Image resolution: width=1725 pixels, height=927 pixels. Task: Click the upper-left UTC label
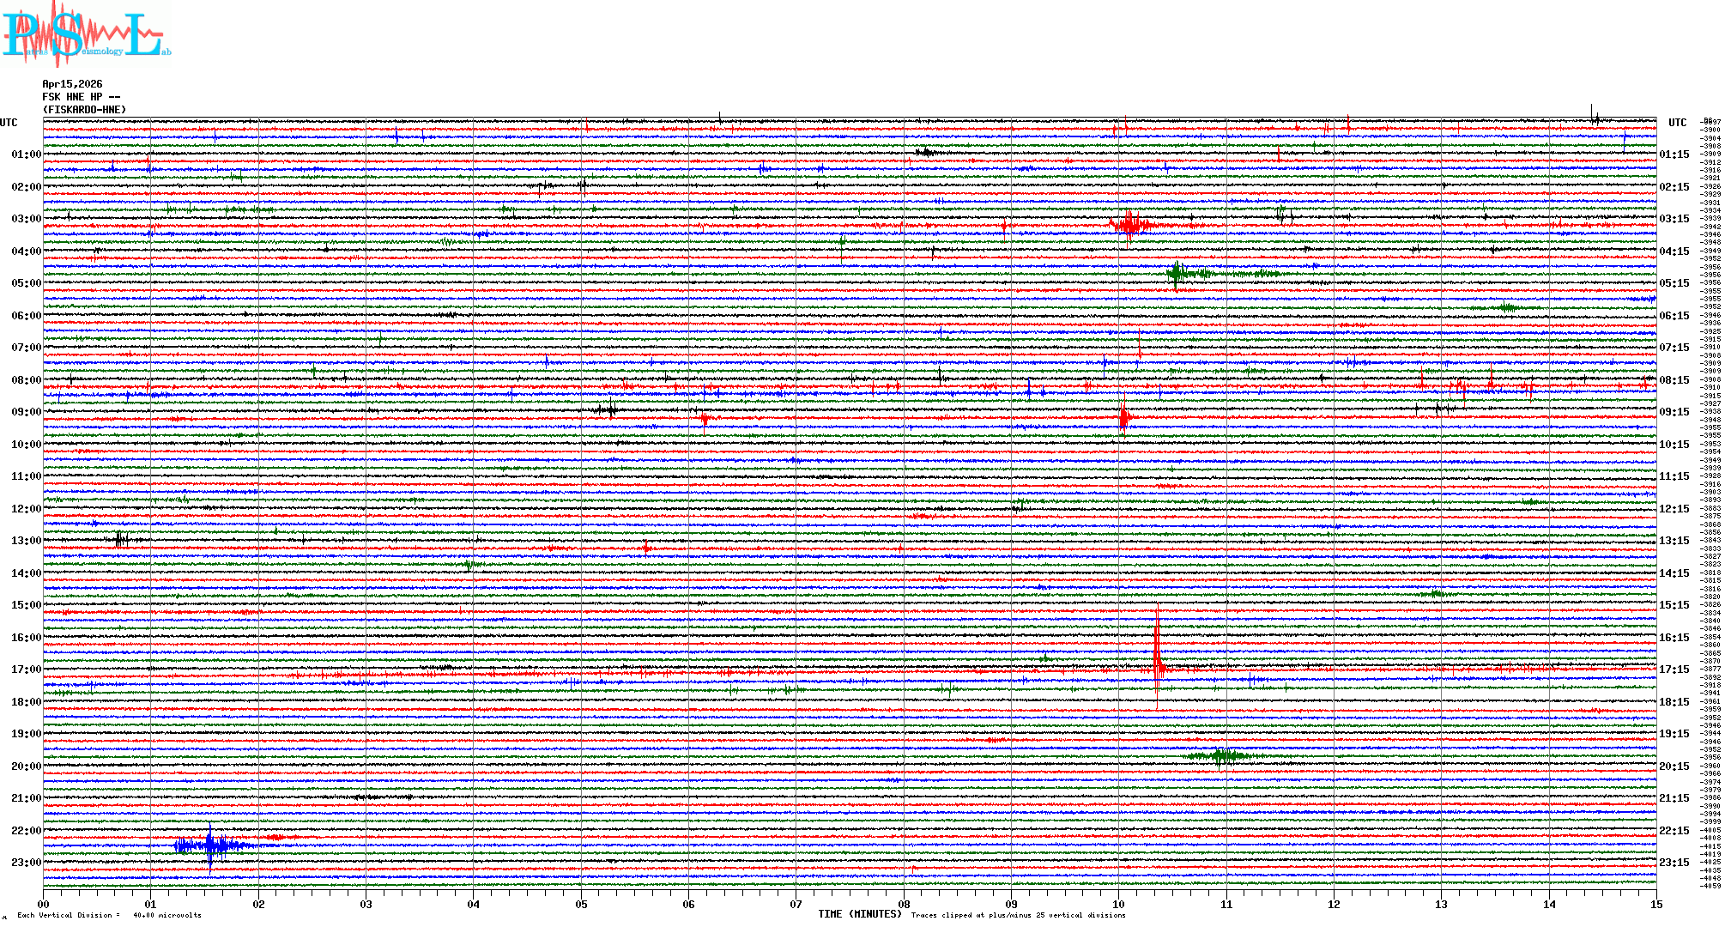[x=9, y=123]
